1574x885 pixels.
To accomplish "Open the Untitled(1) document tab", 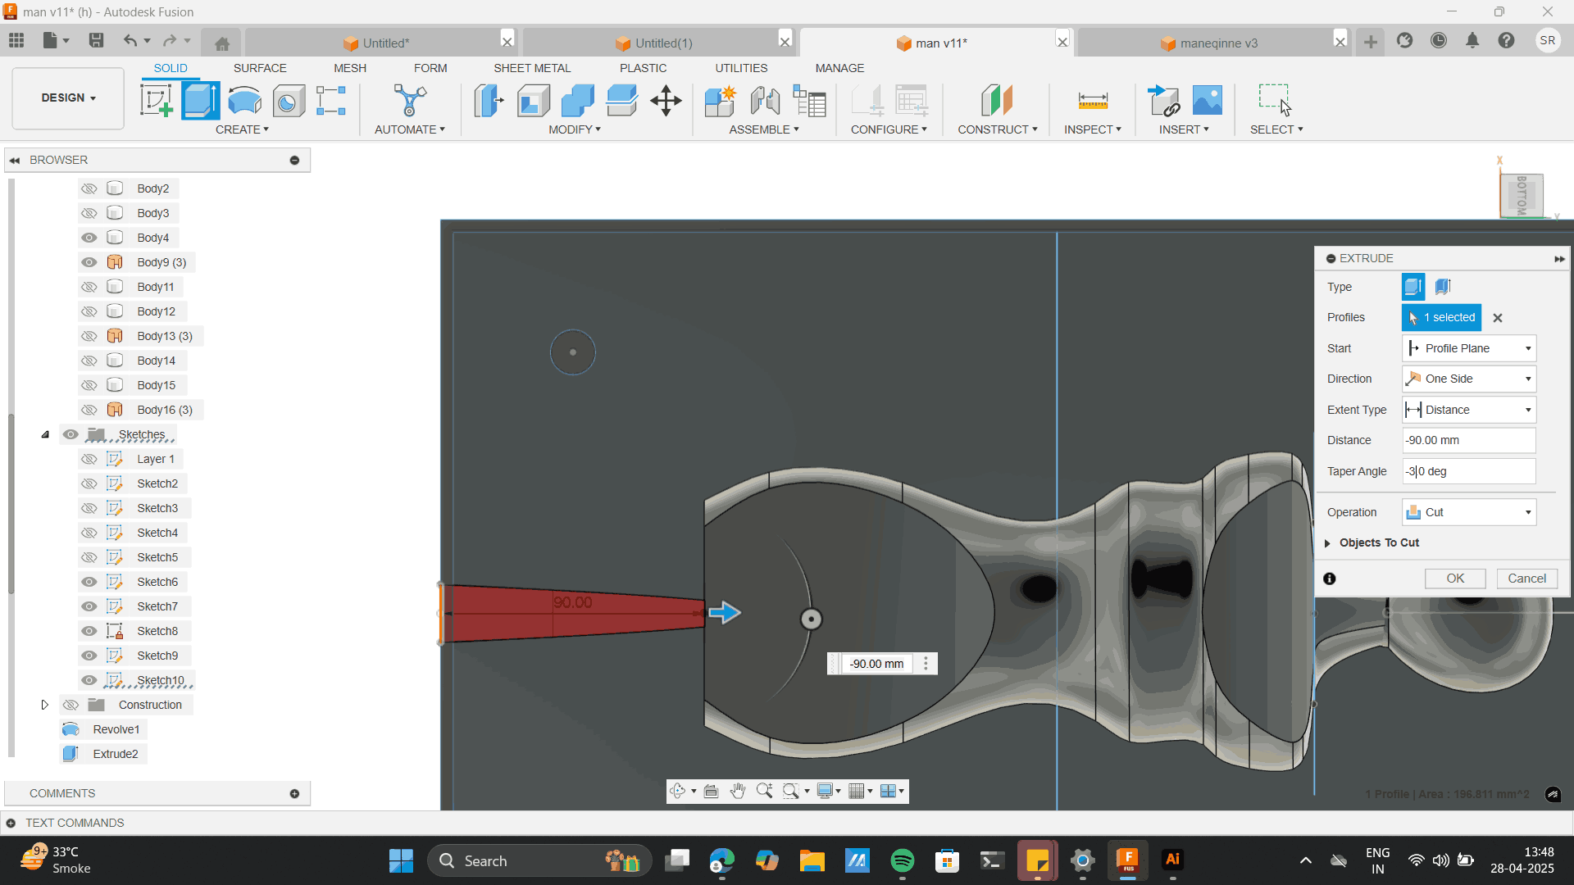I will (x=654, y=43).
